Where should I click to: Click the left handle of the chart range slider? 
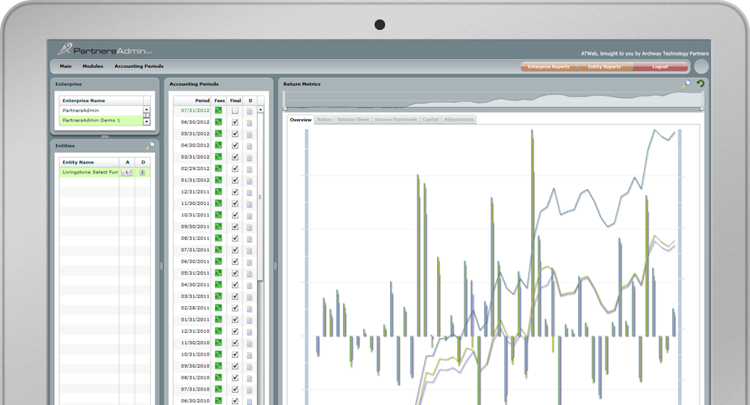pos(285,108)
